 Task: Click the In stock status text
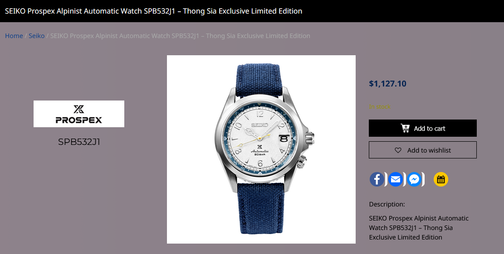(x=380, y=106)
